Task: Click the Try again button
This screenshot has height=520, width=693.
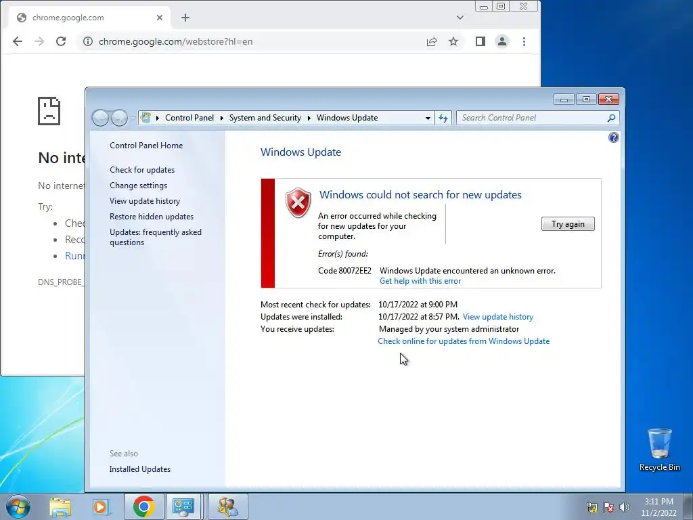Action: (568, 223)
